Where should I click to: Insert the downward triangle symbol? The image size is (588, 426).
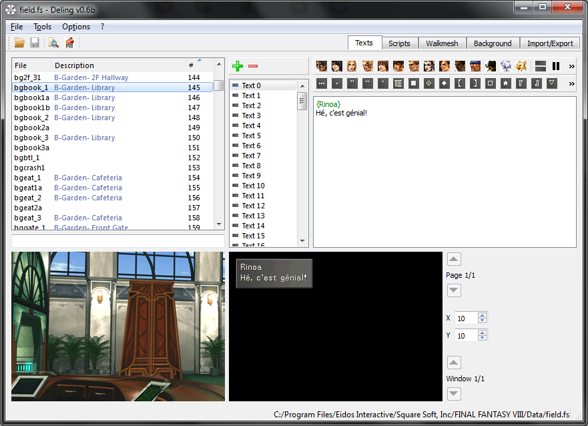pyautogui.click(x=551, y=83)
